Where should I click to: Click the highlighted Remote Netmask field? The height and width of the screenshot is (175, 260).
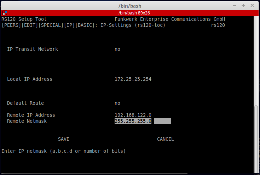pyautogui.click(x=133, y=121)
